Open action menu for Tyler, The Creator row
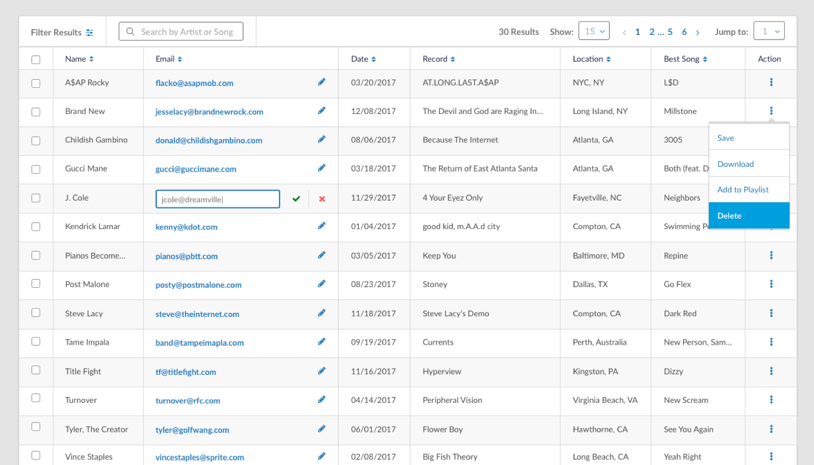This screenshot has width=814, height=465. pos(771,429)
